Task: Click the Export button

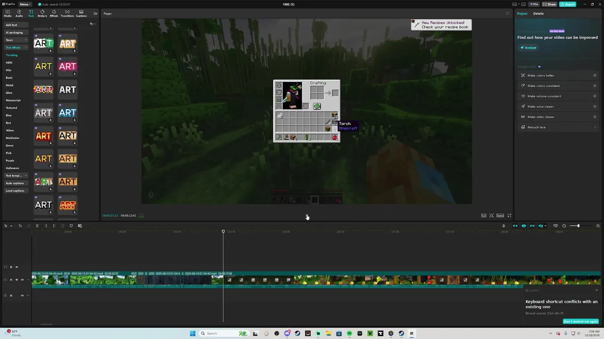Action: [568, 4]
